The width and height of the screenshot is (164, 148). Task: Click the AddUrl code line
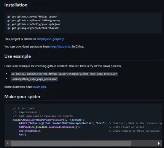pyautogui.click(x=63, y=123)
